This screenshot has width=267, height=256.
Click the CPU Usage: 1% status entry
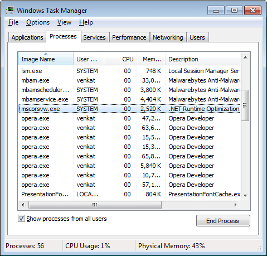tap(88, 246)
